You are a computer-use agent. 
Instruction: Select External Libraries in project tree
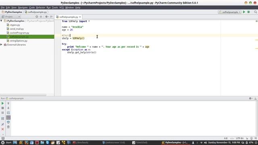[x=17, y=45]
